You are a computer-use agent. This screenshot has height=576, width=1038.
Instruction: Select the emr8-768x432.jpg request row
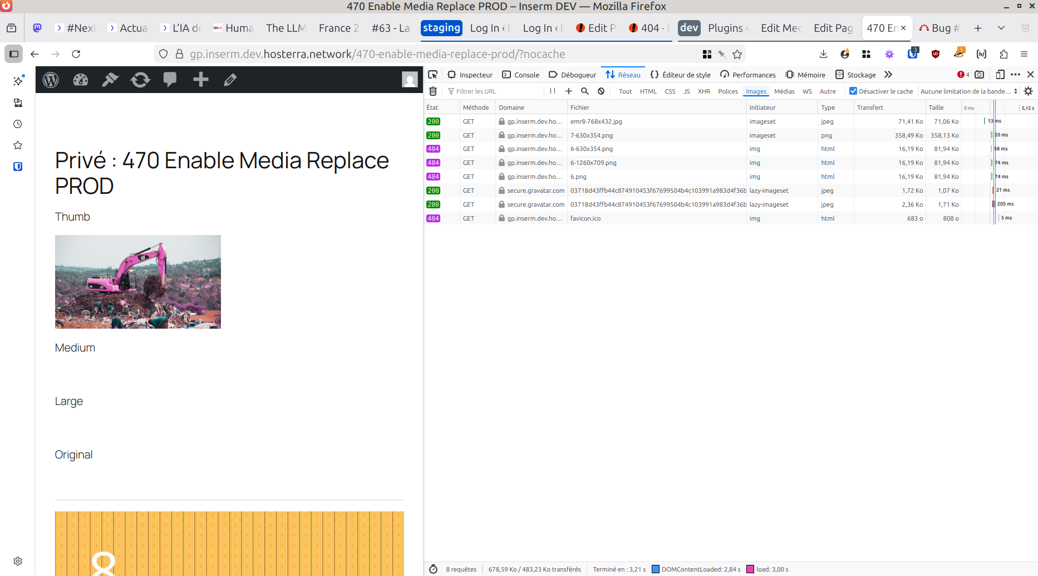pyautogui.click(x=596, y=121)
